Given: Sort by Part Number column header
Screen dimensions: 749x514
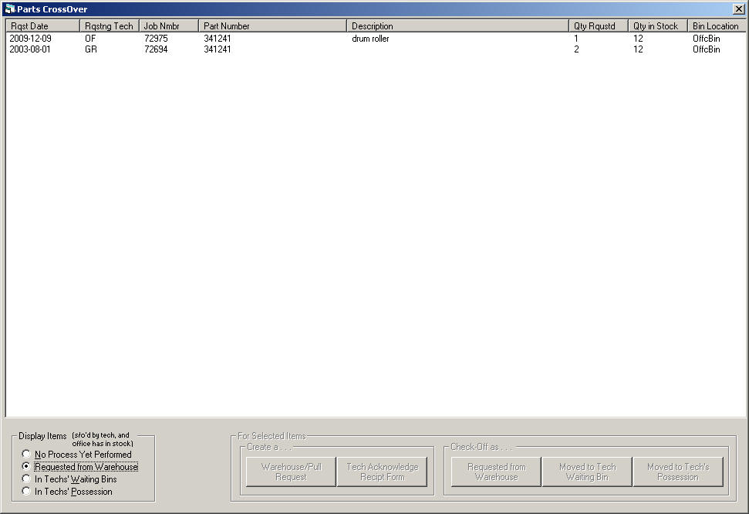Looking at the screenshot, I should (272, 26).
